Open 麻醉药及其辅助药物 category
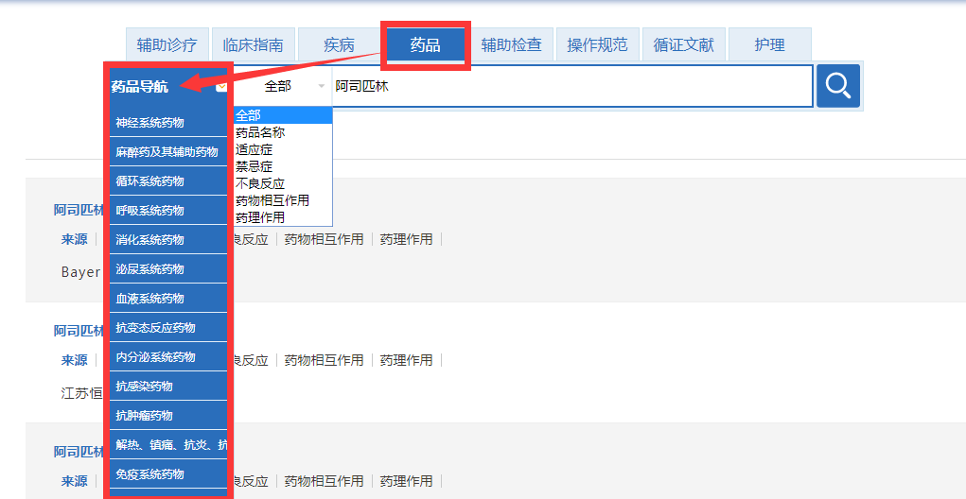The height and width of the screenshot is (499, 966). click(168, 152)
